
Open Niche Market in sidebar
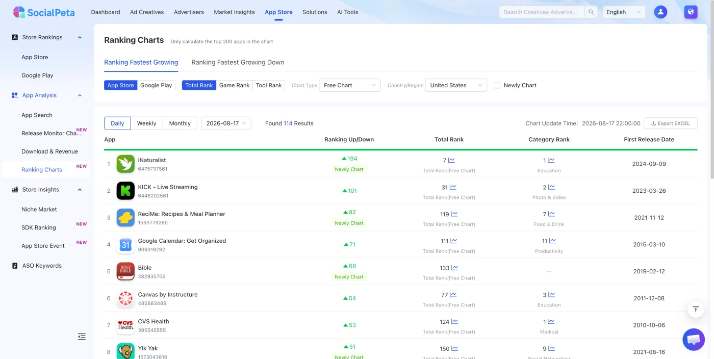(x=39, y=210)
